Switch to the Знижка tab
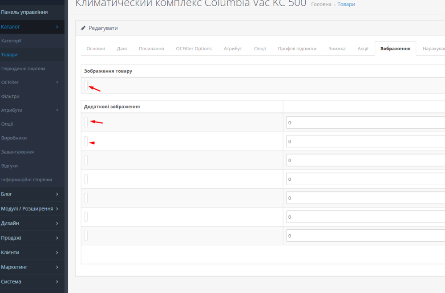Viewport: 445px width, 293px height. [337, 49]
